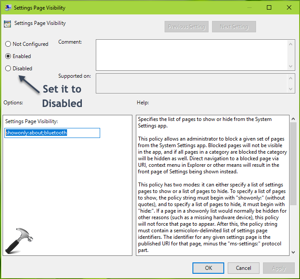This screenshot has height=279, width=300.
Task: Click the Next Setting button
Action: 234,27
